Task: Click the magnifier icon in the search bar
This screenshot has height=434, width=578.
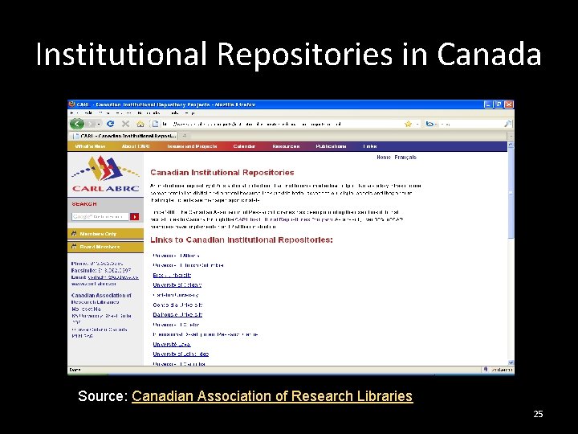Action: [x=507, y=124]
